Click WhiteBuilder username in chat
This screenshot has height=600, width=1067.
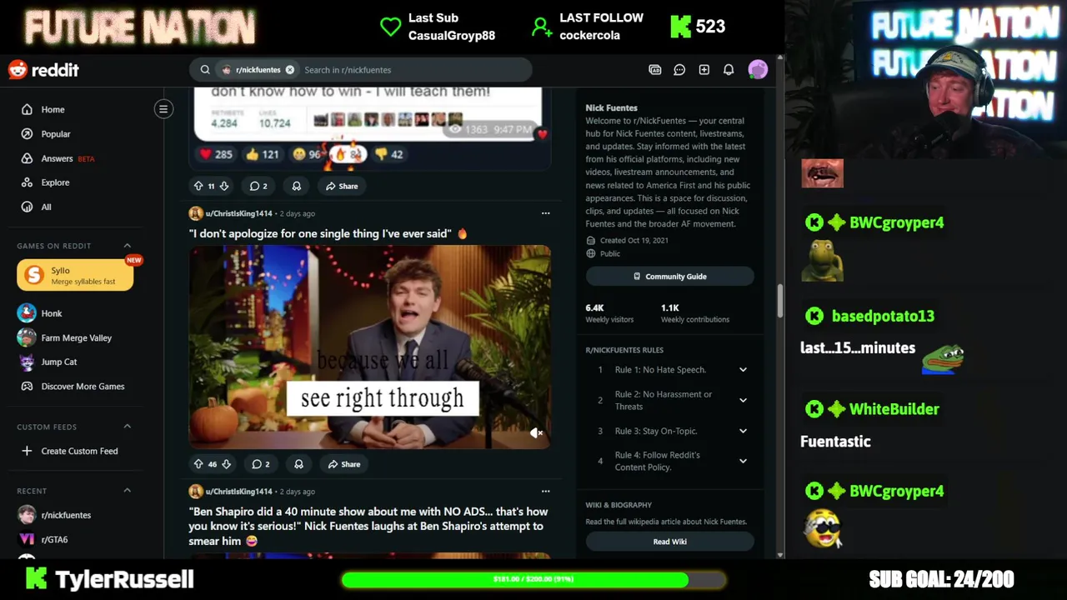[x=894, y=409]
